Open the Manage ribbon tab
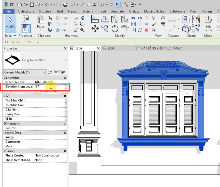Screen dimensions: 220x187 click(x=207, y=11)
